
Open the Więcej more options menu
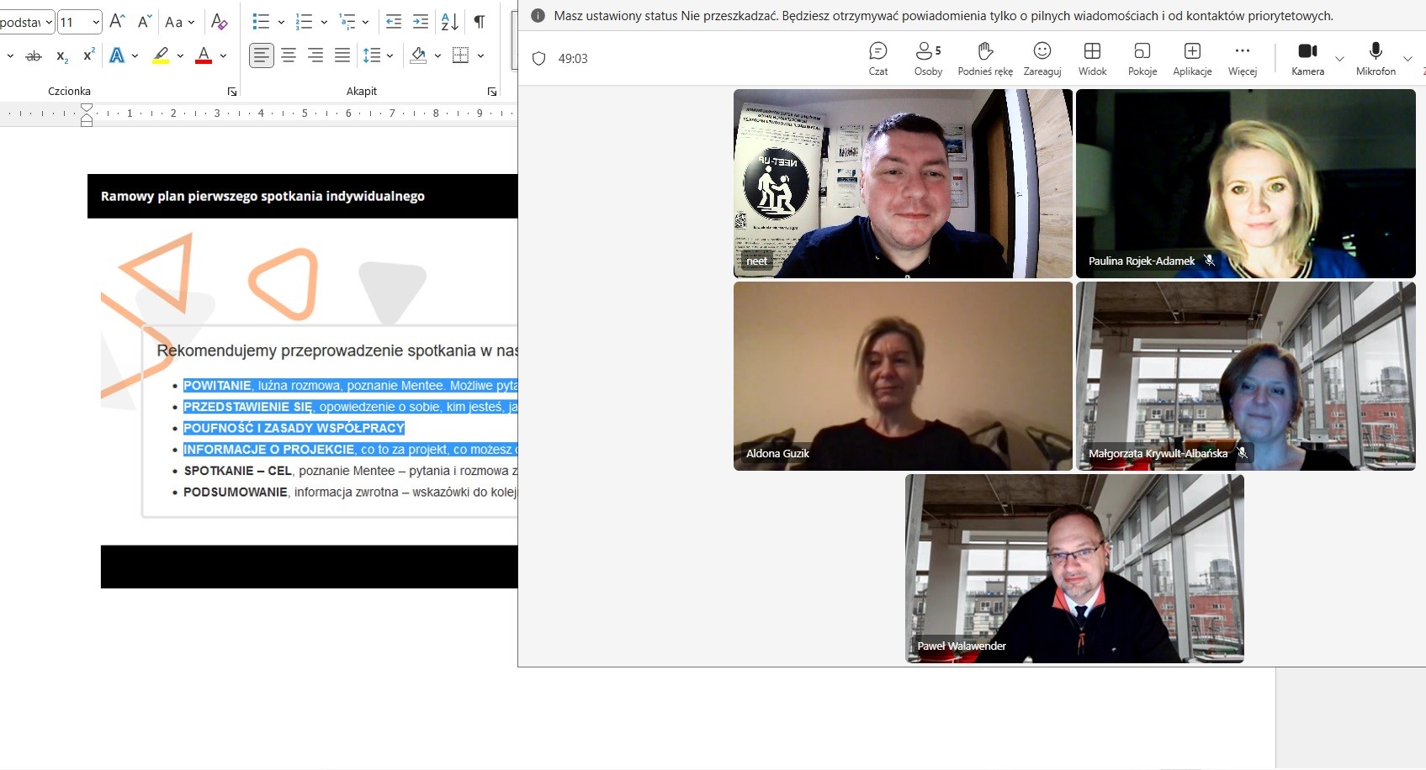click(1242, 59)
